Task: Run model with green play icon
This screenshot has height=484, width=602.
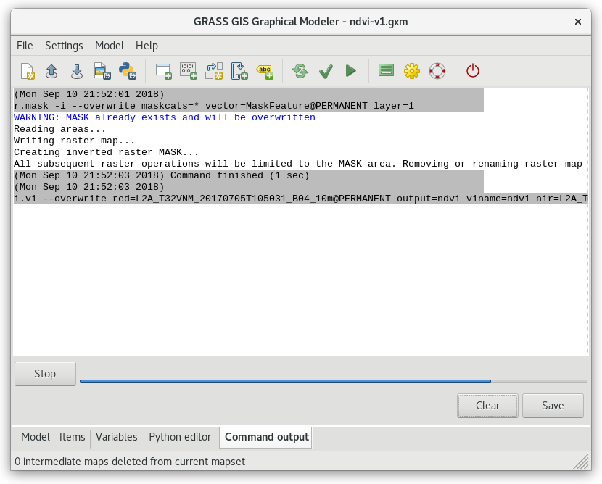Action: pos(350,71)
